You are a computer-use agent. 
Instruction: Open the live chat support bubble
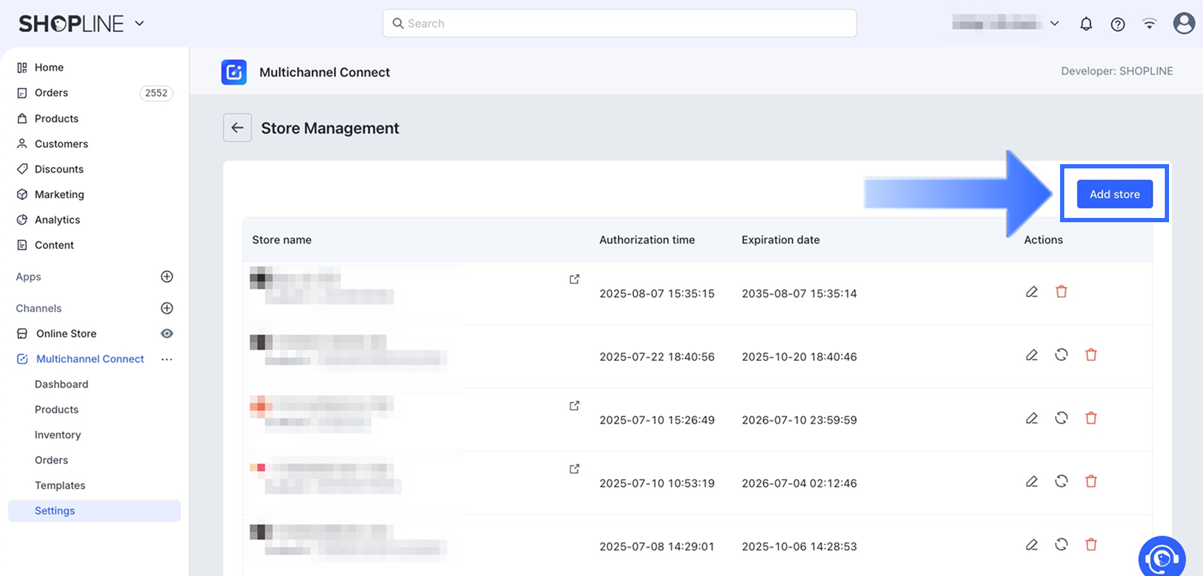click(x=1161, y=558)
